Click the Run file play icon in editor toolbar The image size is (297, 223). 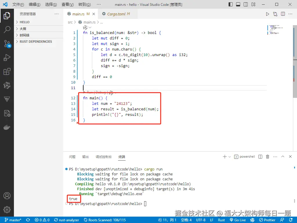tap(267, 14)
